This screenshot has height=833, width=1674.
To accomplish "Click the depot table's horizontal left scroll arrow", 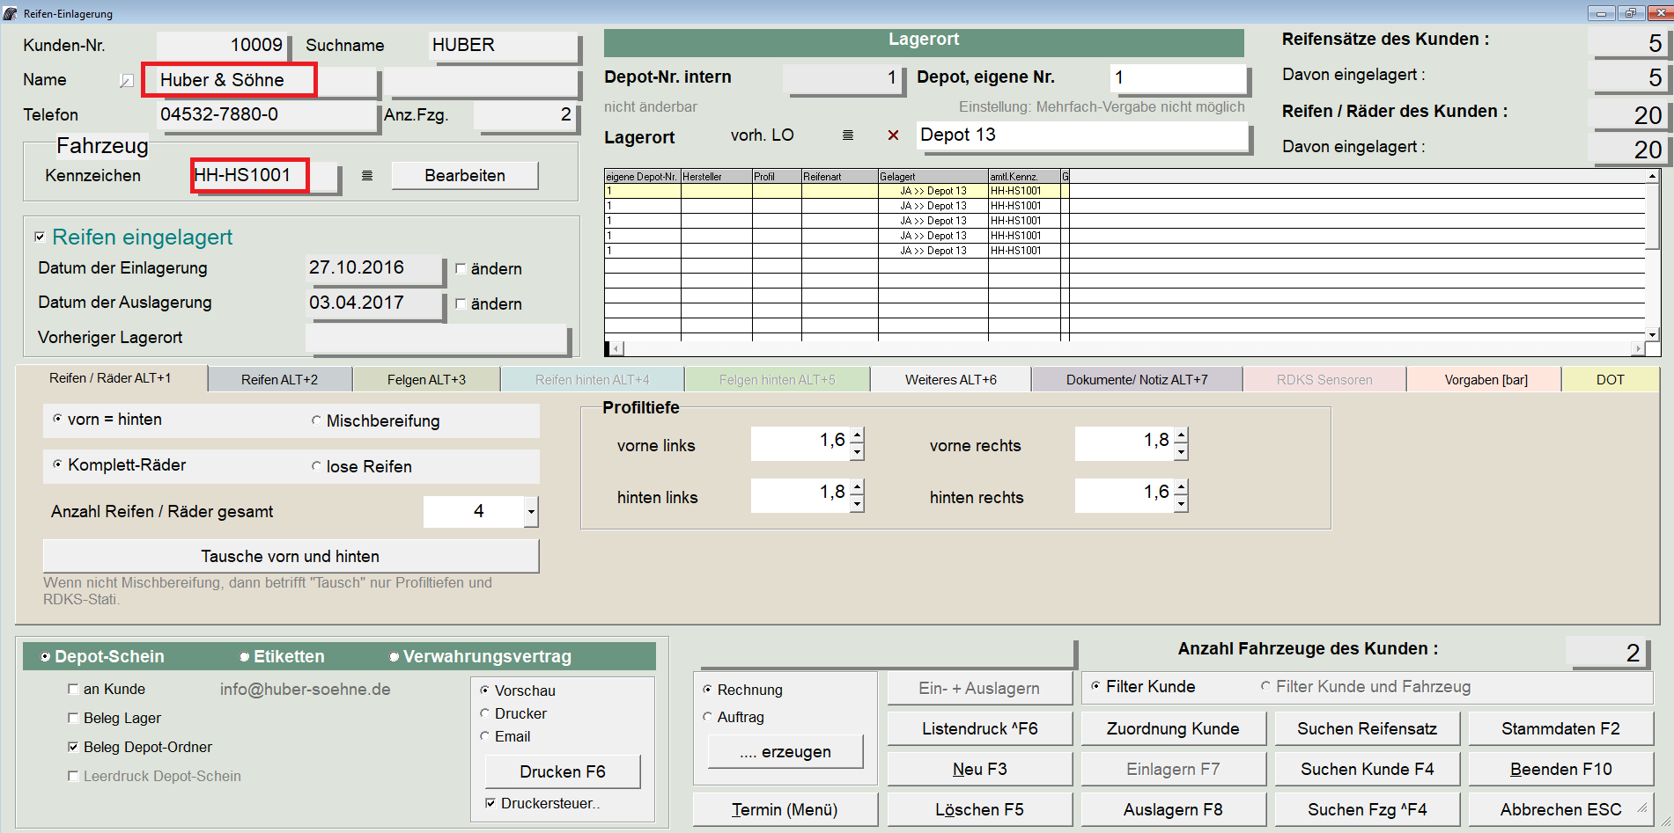I will (x=616, y=348).
